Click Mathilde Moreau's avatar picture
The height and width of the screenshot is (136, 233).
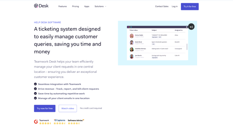[132, 49]
